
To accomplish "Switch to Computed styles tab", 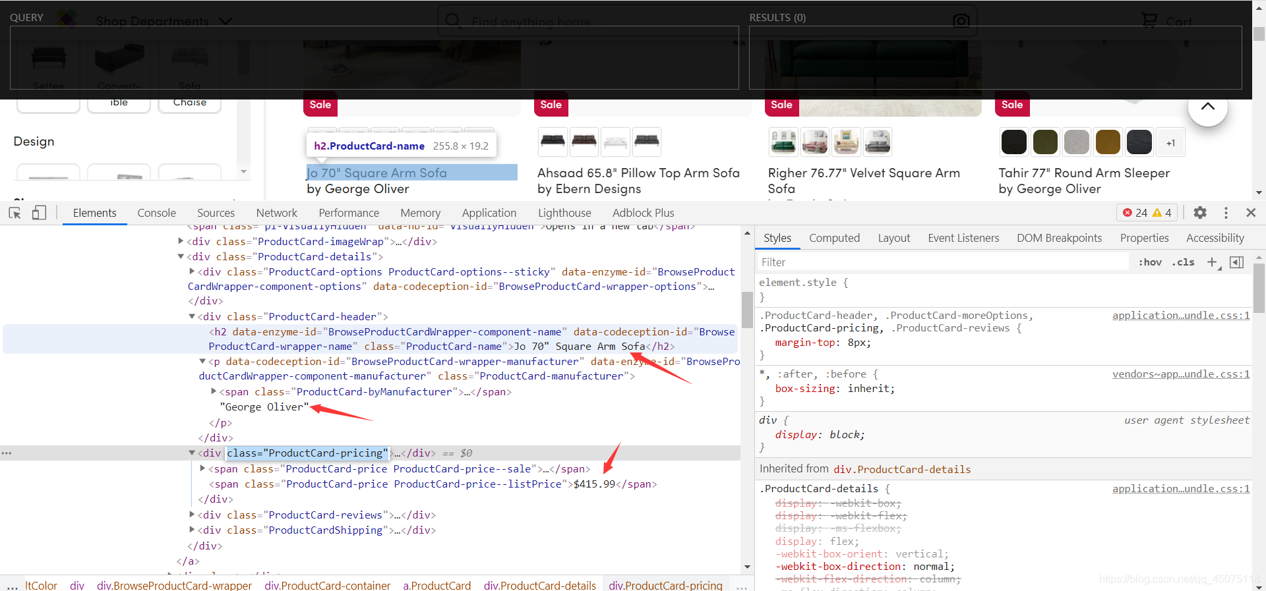I will click(x=834, y=238).
